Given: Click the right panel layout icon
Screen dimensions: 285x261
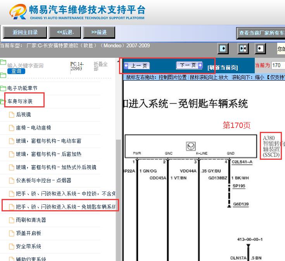Looking at the screenshot, I should tap(260, 48).
